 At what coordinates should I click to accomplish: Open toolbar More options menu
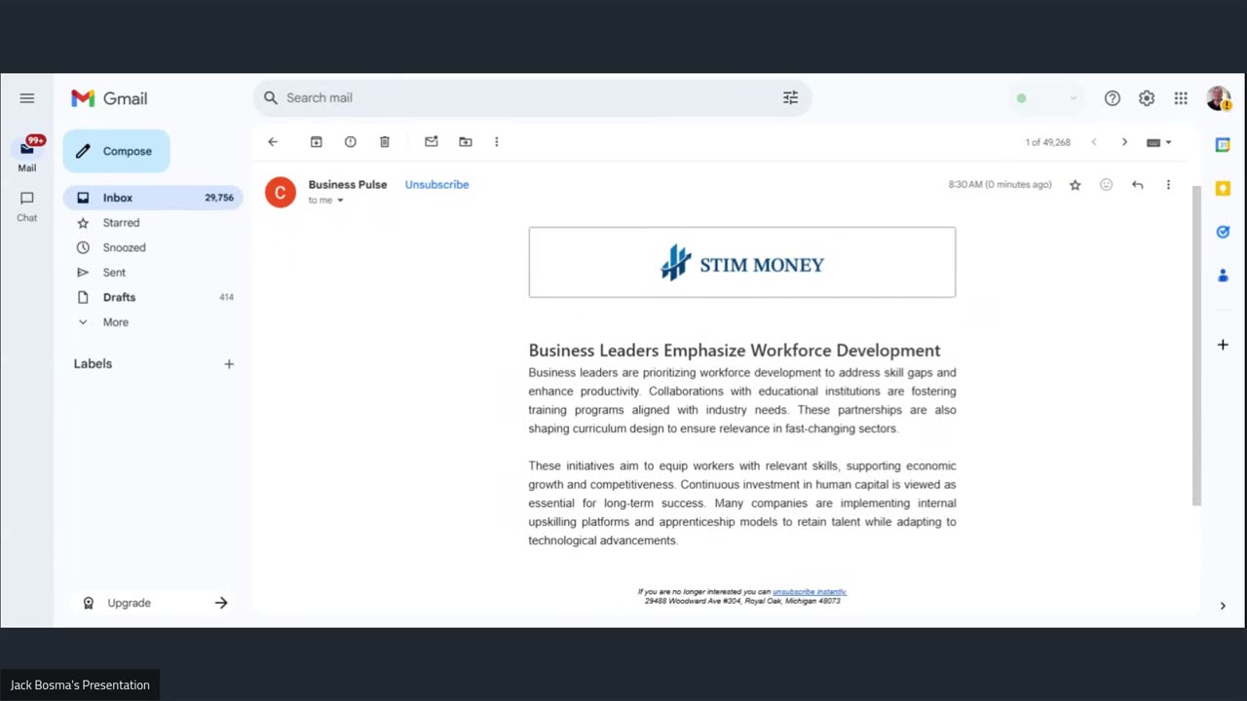497,142
